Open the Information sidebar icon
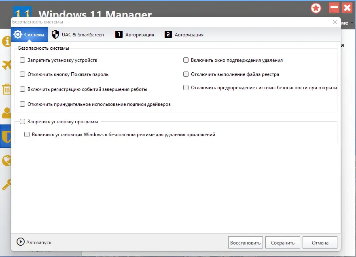Screen dimensions: 356x257 6,42
